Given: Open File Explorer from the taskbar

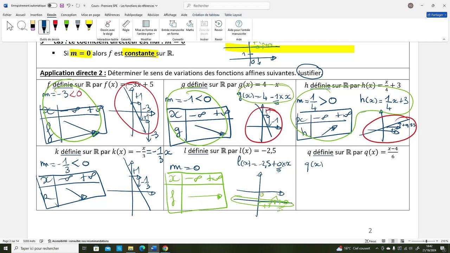Looking at the screenshot, I should (x=130, y=248).
